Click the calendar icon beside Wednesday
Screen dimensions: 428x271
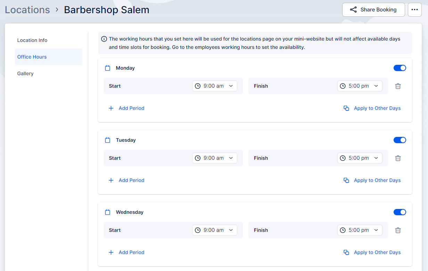tap(108, 212)
